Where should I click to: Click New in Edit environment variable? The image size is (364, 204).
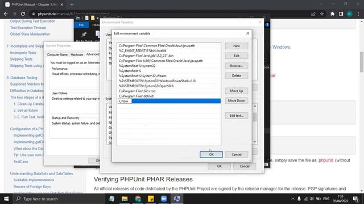(x=237, y=46)
